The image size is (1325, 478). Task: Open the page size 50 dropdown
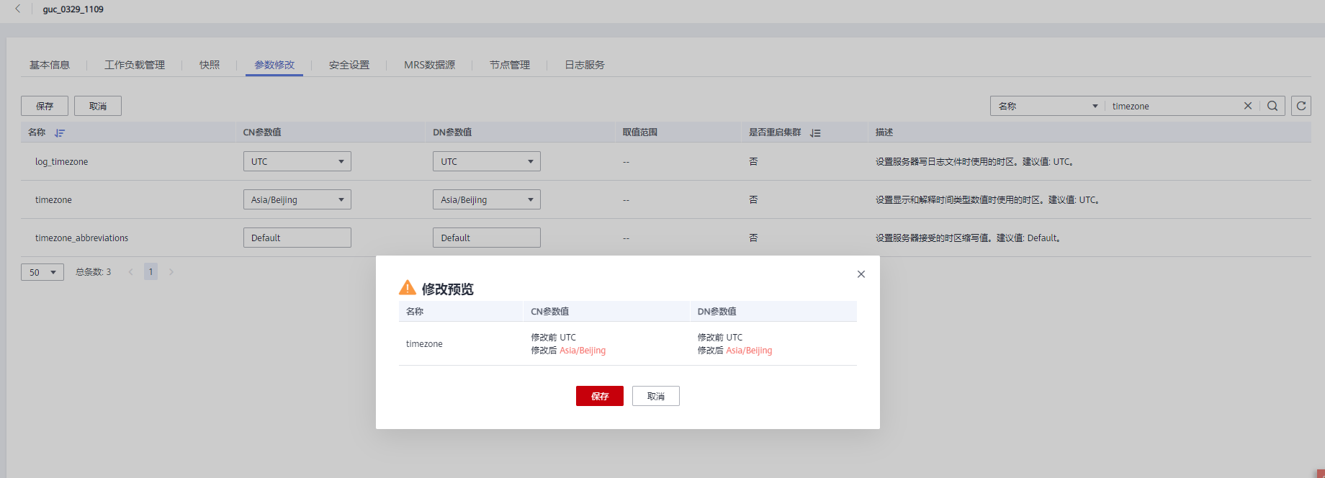[42, 272]
